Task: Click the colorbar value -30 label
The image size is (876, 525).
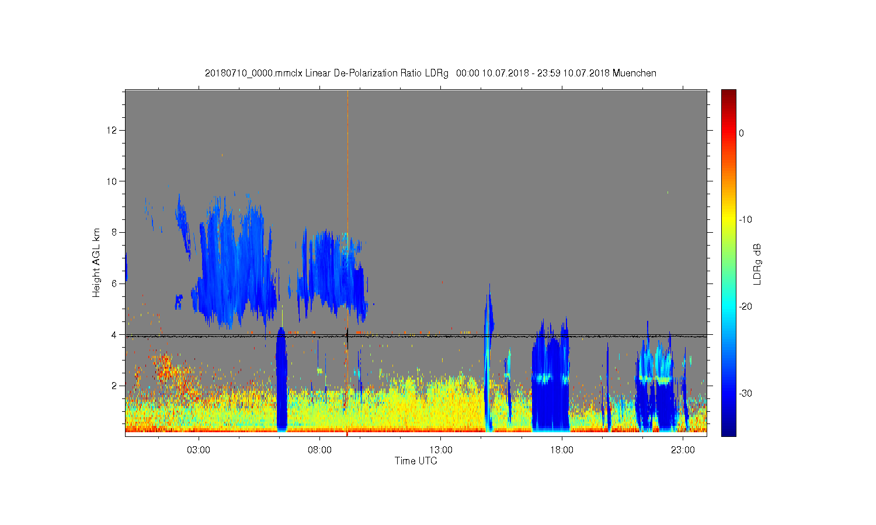Action: 745,394
